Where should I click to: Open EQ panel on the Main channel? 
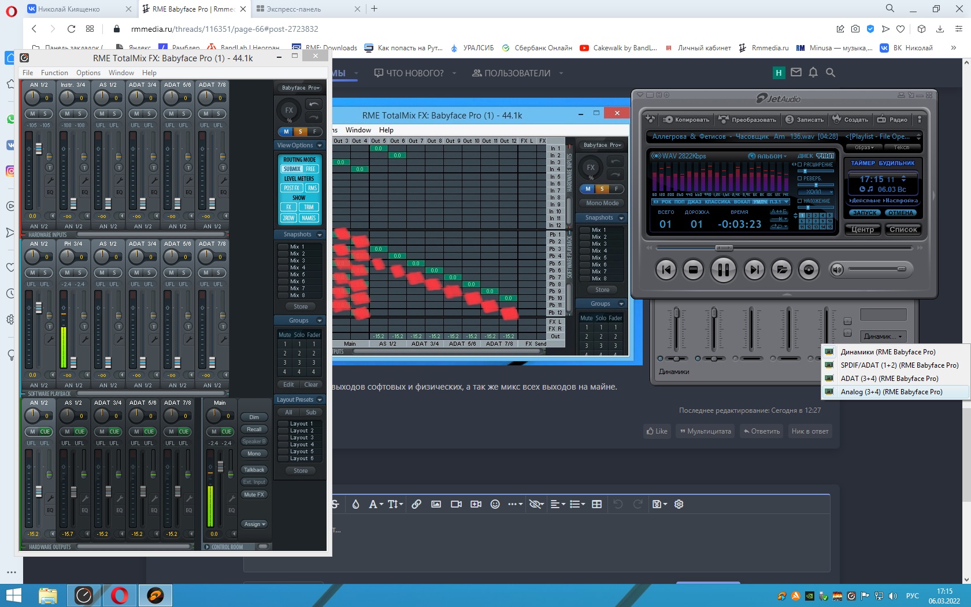click(x=231, y=510)
